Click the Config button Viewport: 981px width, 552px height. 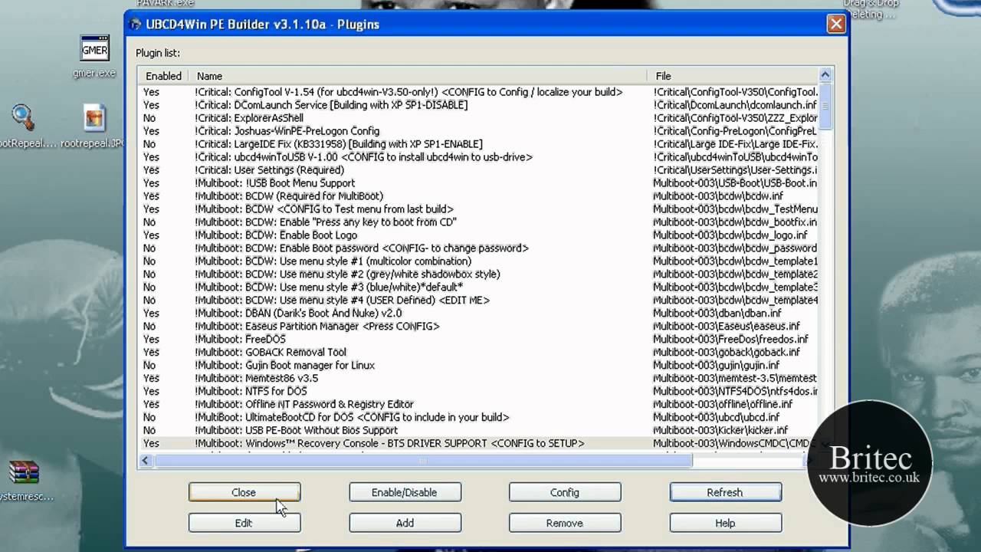[x=565, y=492]
